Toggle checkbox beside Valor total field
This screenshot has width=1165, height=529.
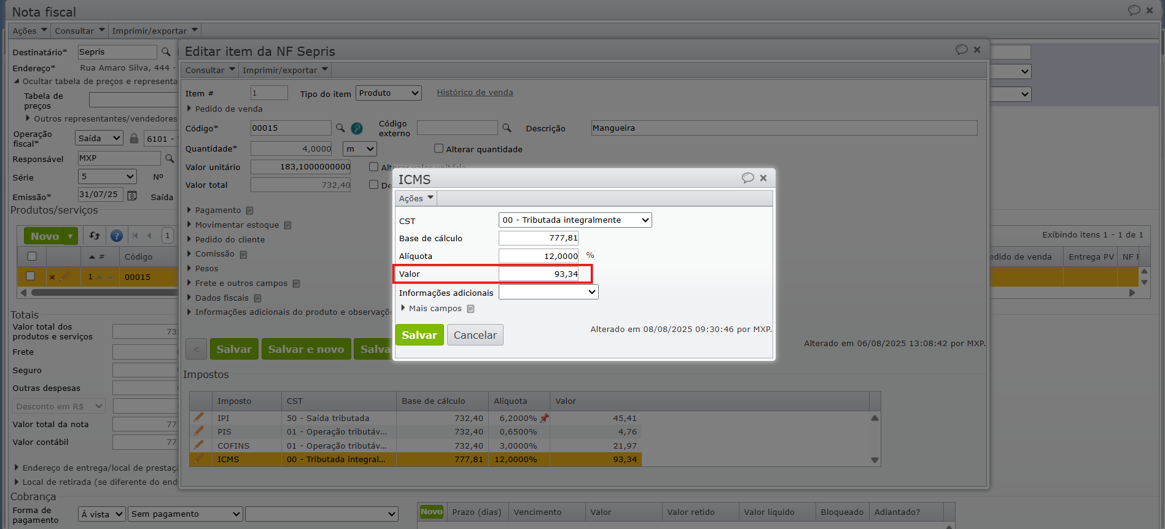(x=373, y=185)
